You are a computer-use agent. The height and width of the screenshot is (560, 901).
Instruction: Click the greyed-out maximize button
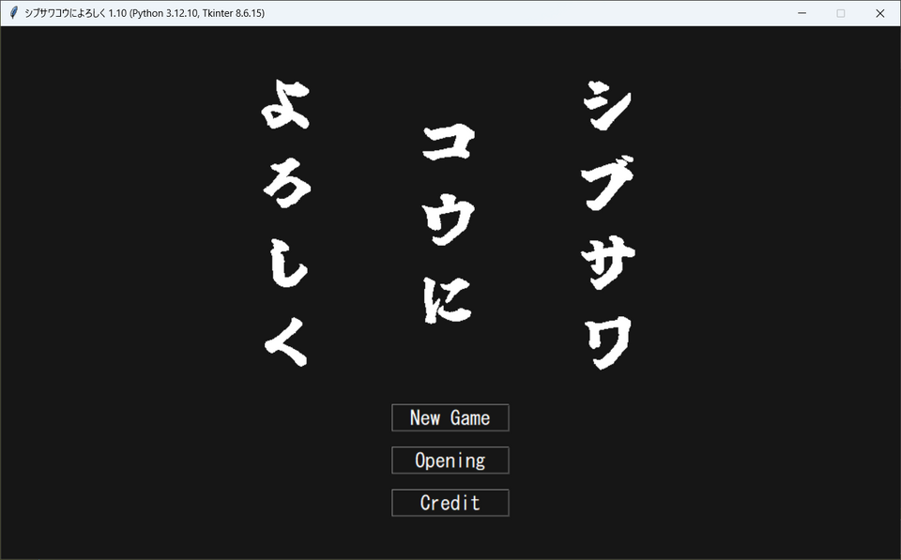(x=841, y=13)
